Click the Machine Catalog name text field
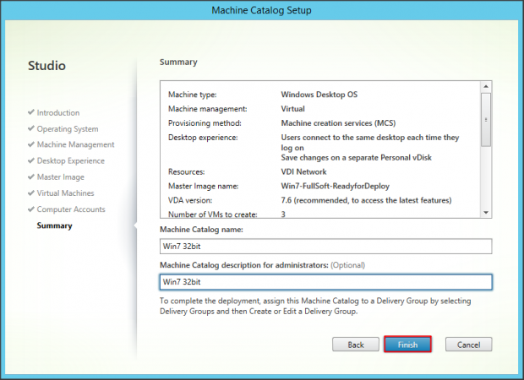The image size is (524, 380). pyautogui.click(x=325, y=246)
